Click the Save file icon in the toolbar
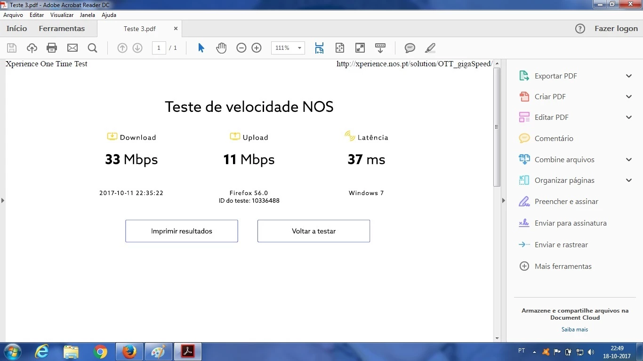643x361 pixels. click(12, 48)
